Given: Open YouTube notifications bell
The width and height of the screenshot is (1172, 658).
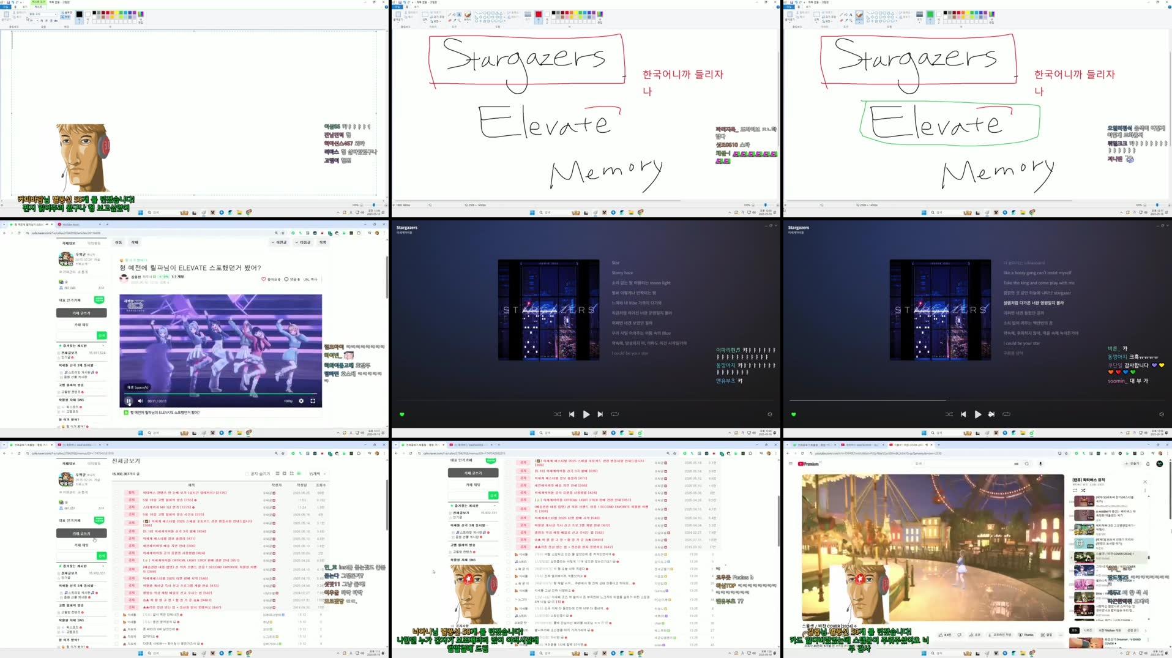Looking at the screenshot, I should click(x=1148, y=464).
